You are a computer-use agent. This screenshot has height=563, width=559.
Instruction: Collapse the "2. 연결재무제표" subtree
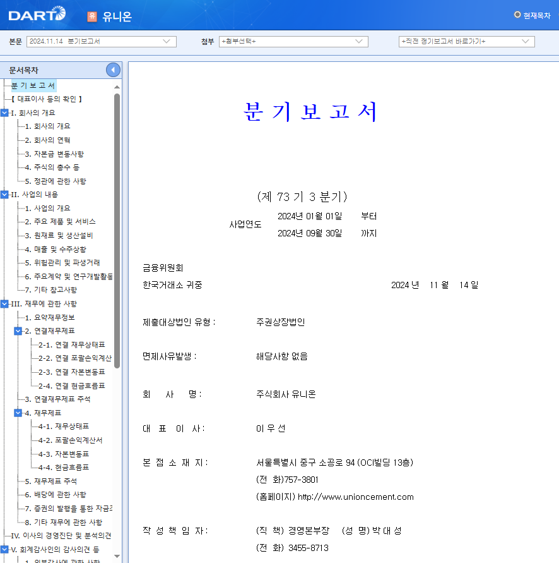coord(18,330)
